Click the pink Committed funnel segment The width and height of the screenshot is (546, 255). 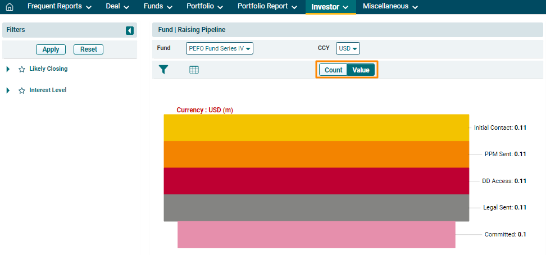coord(316,234)
